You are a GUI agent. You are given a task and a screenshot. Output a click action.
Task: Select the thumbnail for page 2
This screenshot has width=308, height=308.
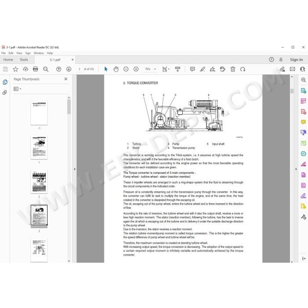coord(39,182)
